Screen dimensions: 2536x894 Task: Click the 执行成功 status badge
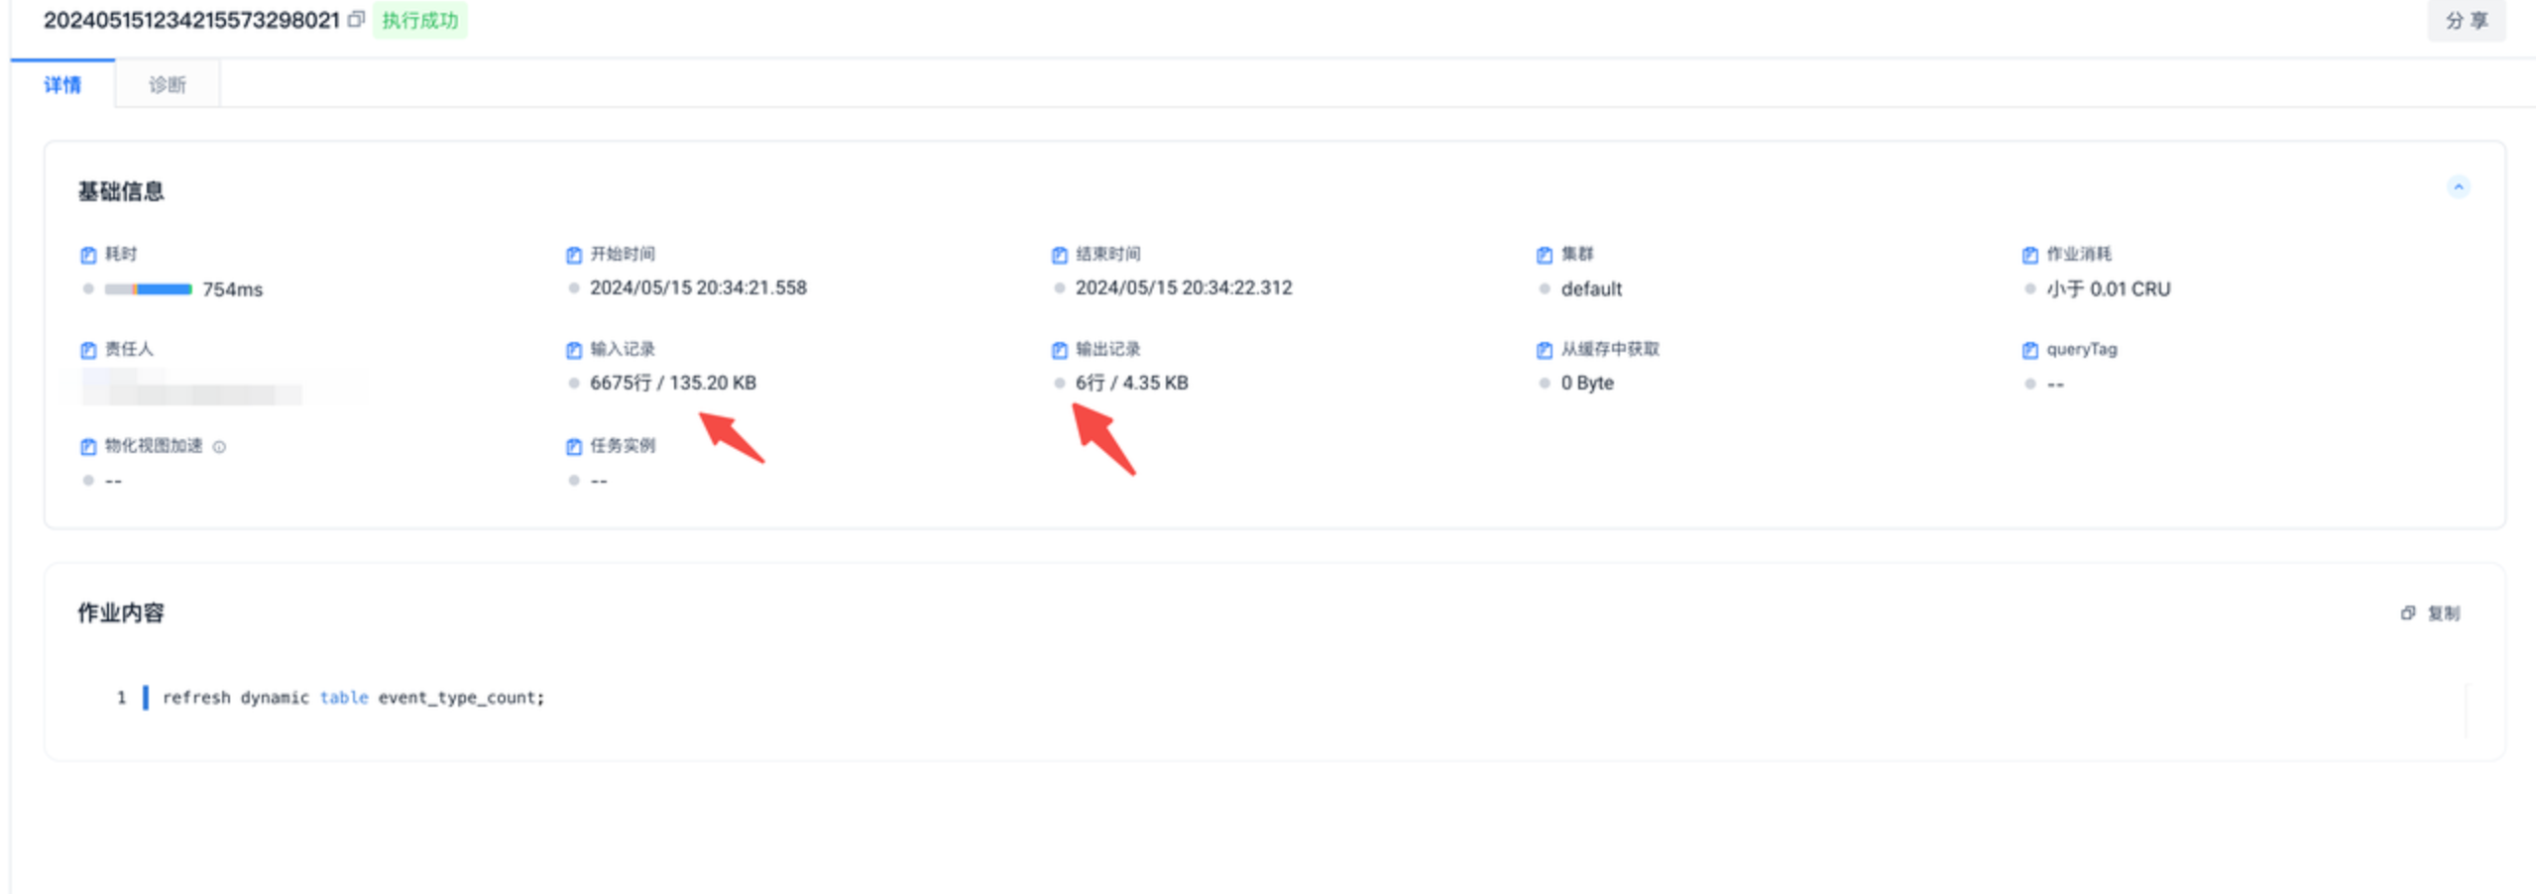click(x=419, y=21)
